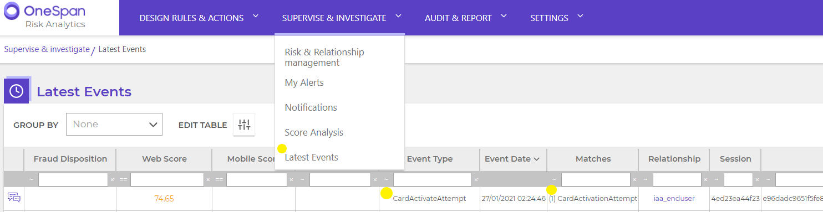Click the == operator of the Mobile Score filter
The height and width of the screenshot is (212, 823).
tap(219, 179)
